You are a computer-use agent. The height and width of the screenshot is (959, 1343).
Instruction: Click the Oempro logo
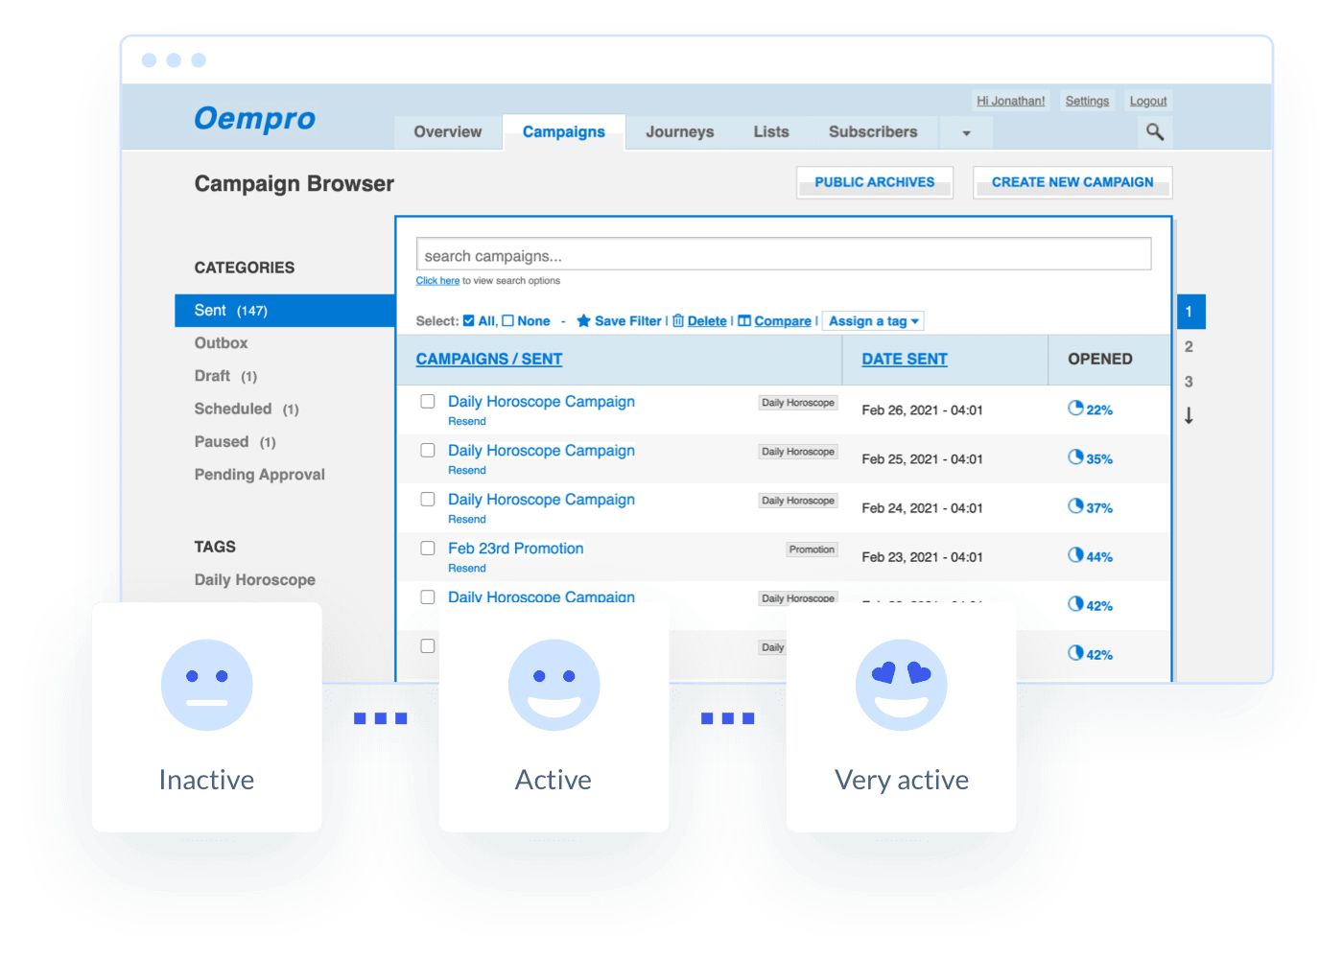(254, 117)
